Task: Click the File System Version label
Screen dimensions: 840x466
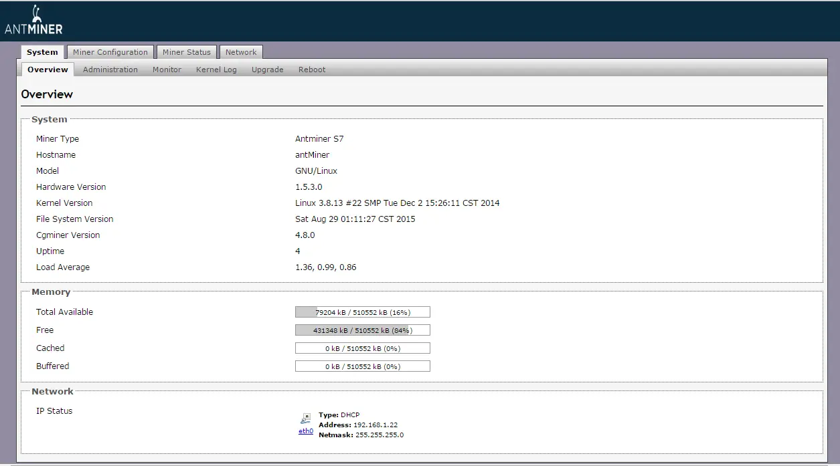Action: click(75, 219)
